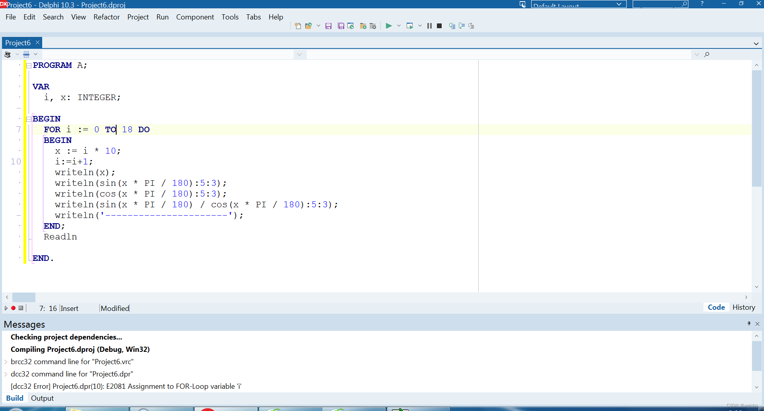Click the title bar help question mark
Image resolution: width=764 pixels, height=411 pixels.
point(702,4)
